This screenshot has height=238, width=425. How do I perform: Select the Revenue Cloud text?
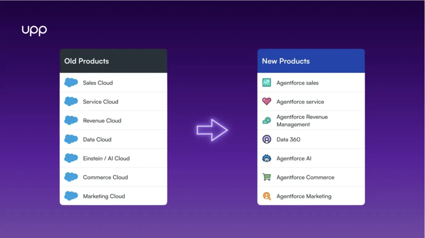pyautogui.click(x=102, y=120)
